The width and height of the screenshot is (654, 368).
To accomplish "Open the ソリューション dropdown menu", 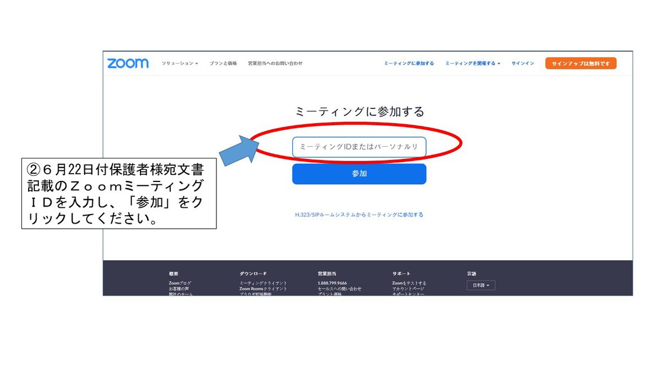I will tap(180, 63).
